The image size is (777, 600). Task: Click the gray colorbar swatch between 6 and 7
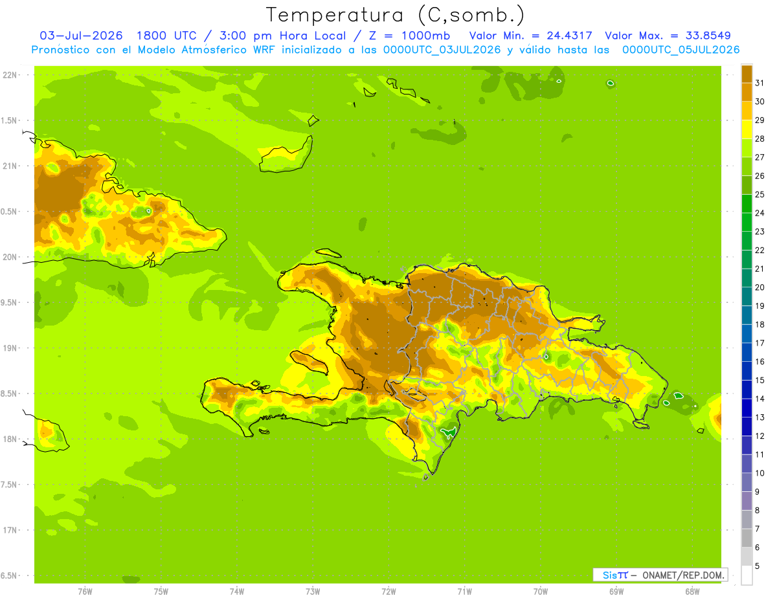pyautogui.click(x=747, y=538)
